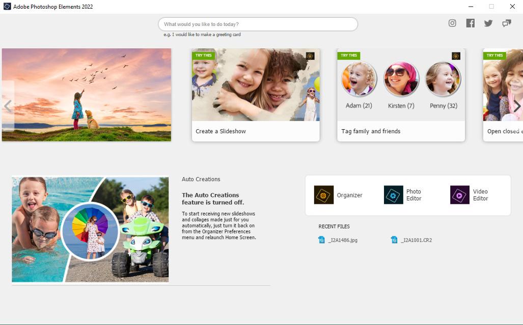The image size is (523, 325).
Task: Click 'The Auto Creations feature is turned off.' text
Action: pos(213,199)
